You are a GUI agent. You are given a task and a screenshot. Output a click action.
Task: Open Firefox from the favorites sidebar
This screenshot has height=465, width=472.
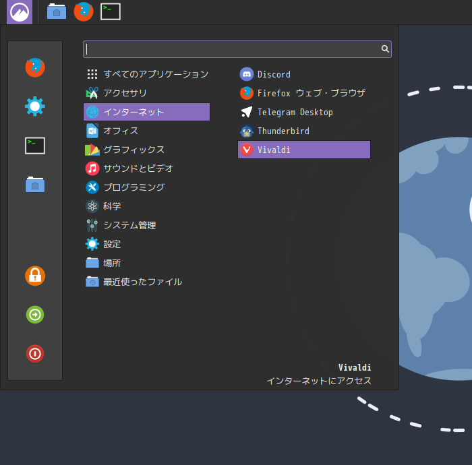pyautogui.click(x=35, y=67)
